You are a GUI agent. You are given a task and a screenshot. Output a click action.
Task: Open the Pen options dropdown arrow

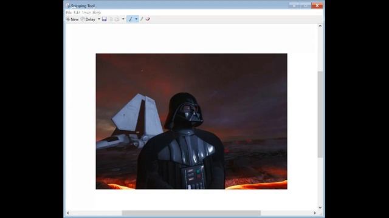136,19
